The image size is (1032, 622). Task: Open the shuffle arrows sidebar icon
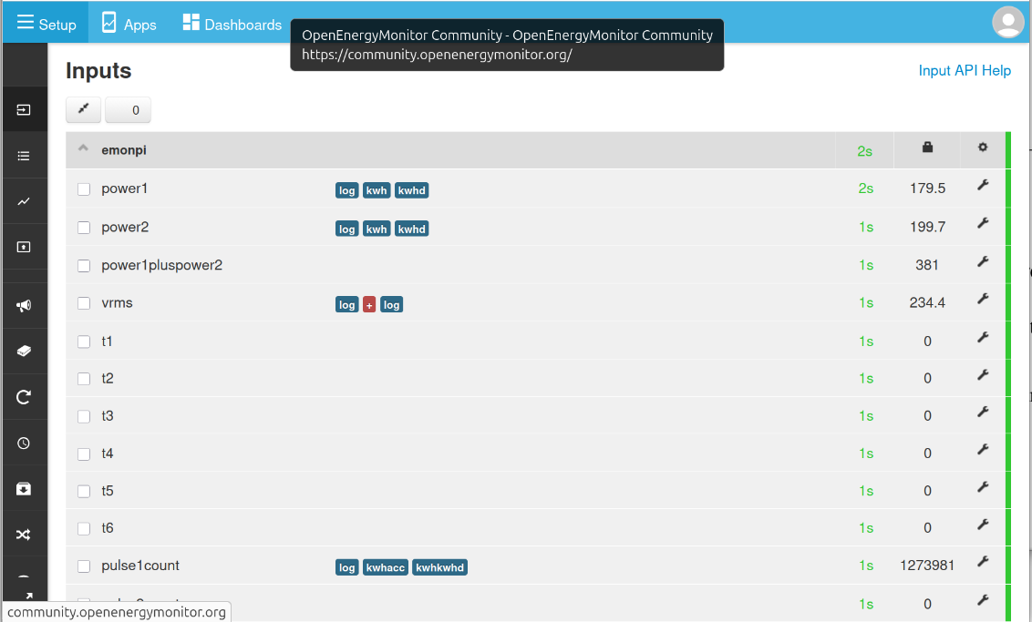click(x=24, y=535)
